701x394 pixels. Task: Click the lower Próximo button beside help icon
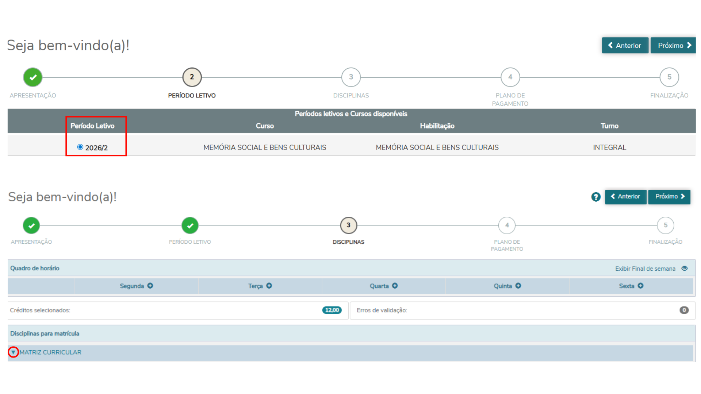coord(669,197)
